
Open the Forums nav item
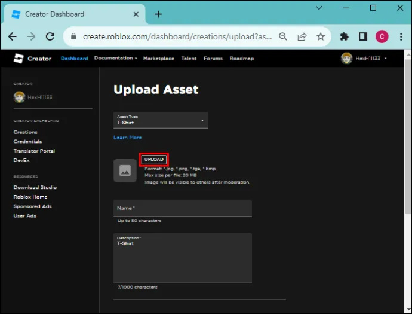pyautogui.click(x=213, y=59)
